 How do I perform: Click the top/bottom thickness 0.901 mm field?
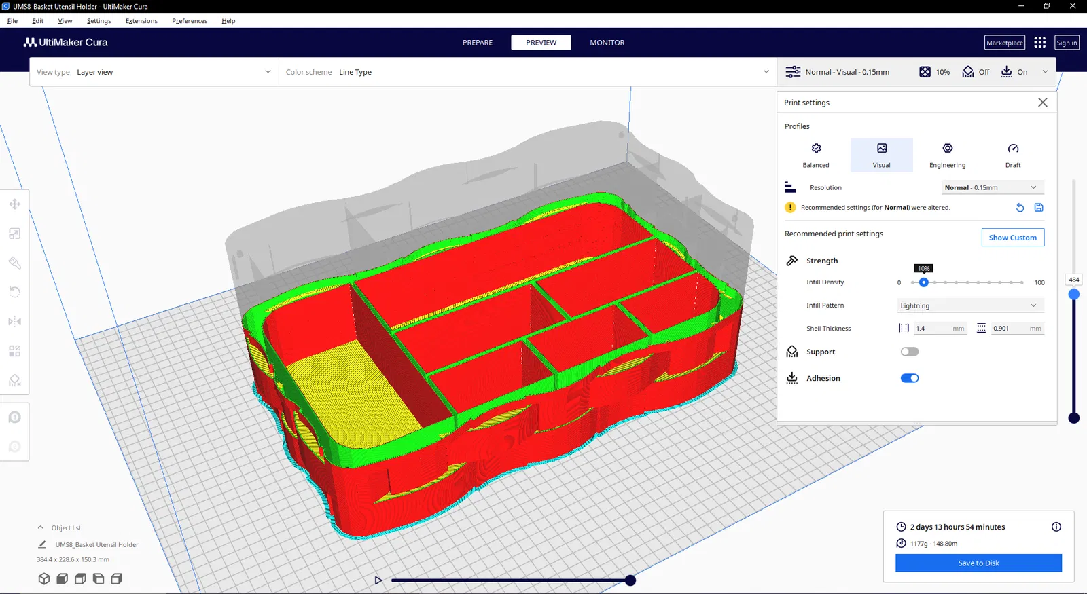[1017, 329]
